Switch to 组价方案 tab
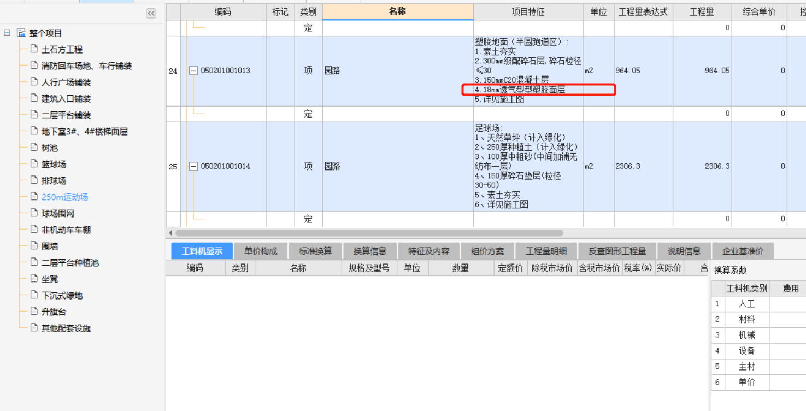806x411 pixels. point(487,251)
